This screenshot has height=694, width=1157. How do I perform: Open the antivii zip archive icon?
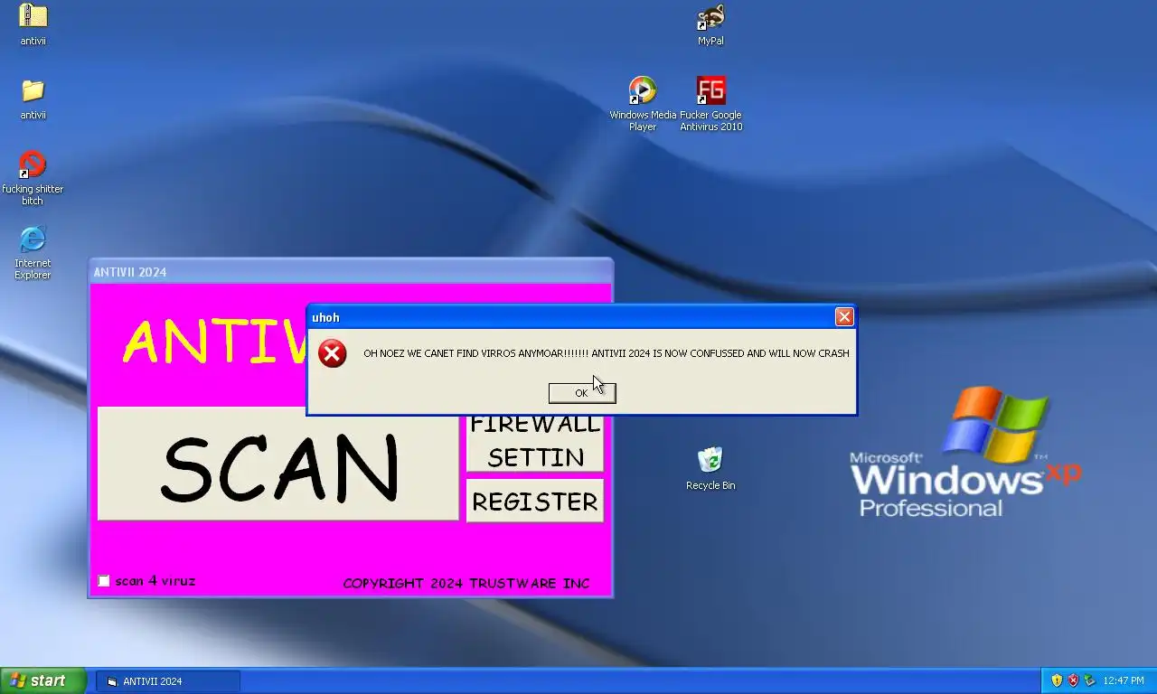[x=33, y=16]
